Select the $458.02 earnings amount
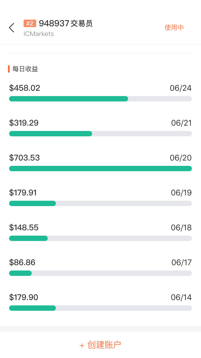The image size is (201, 358). (x=25, y=88)
